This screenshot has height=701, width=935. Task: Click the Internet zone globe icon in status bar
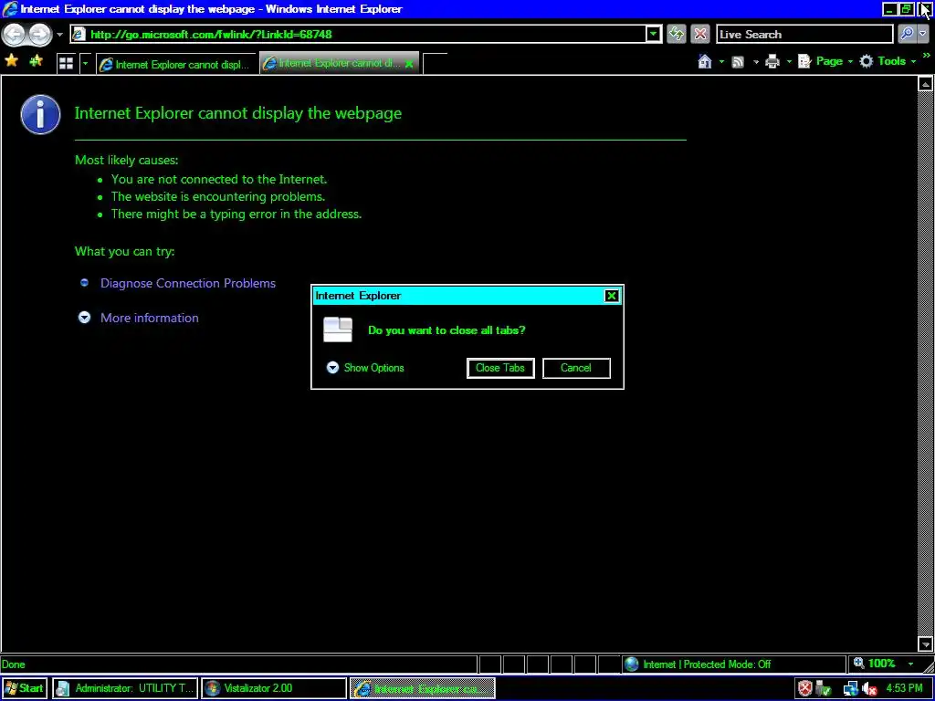[632, 664]
